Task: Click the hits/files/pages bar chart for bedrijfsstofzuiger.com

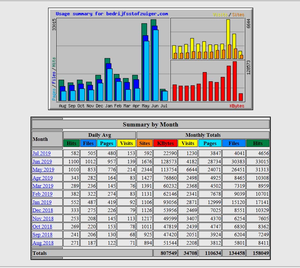Action: 113,60
